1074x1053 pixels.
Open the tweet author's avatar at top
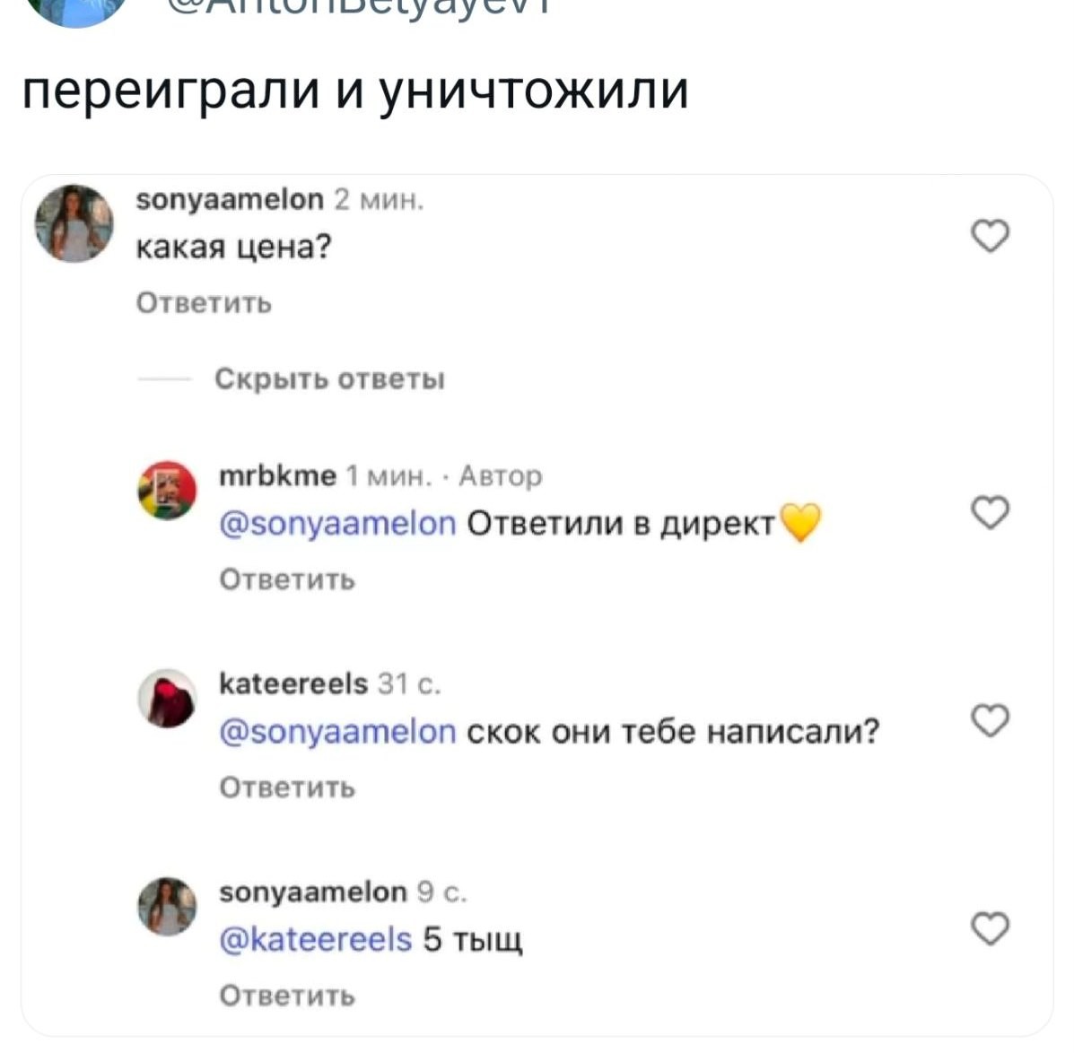coord(76,11)
